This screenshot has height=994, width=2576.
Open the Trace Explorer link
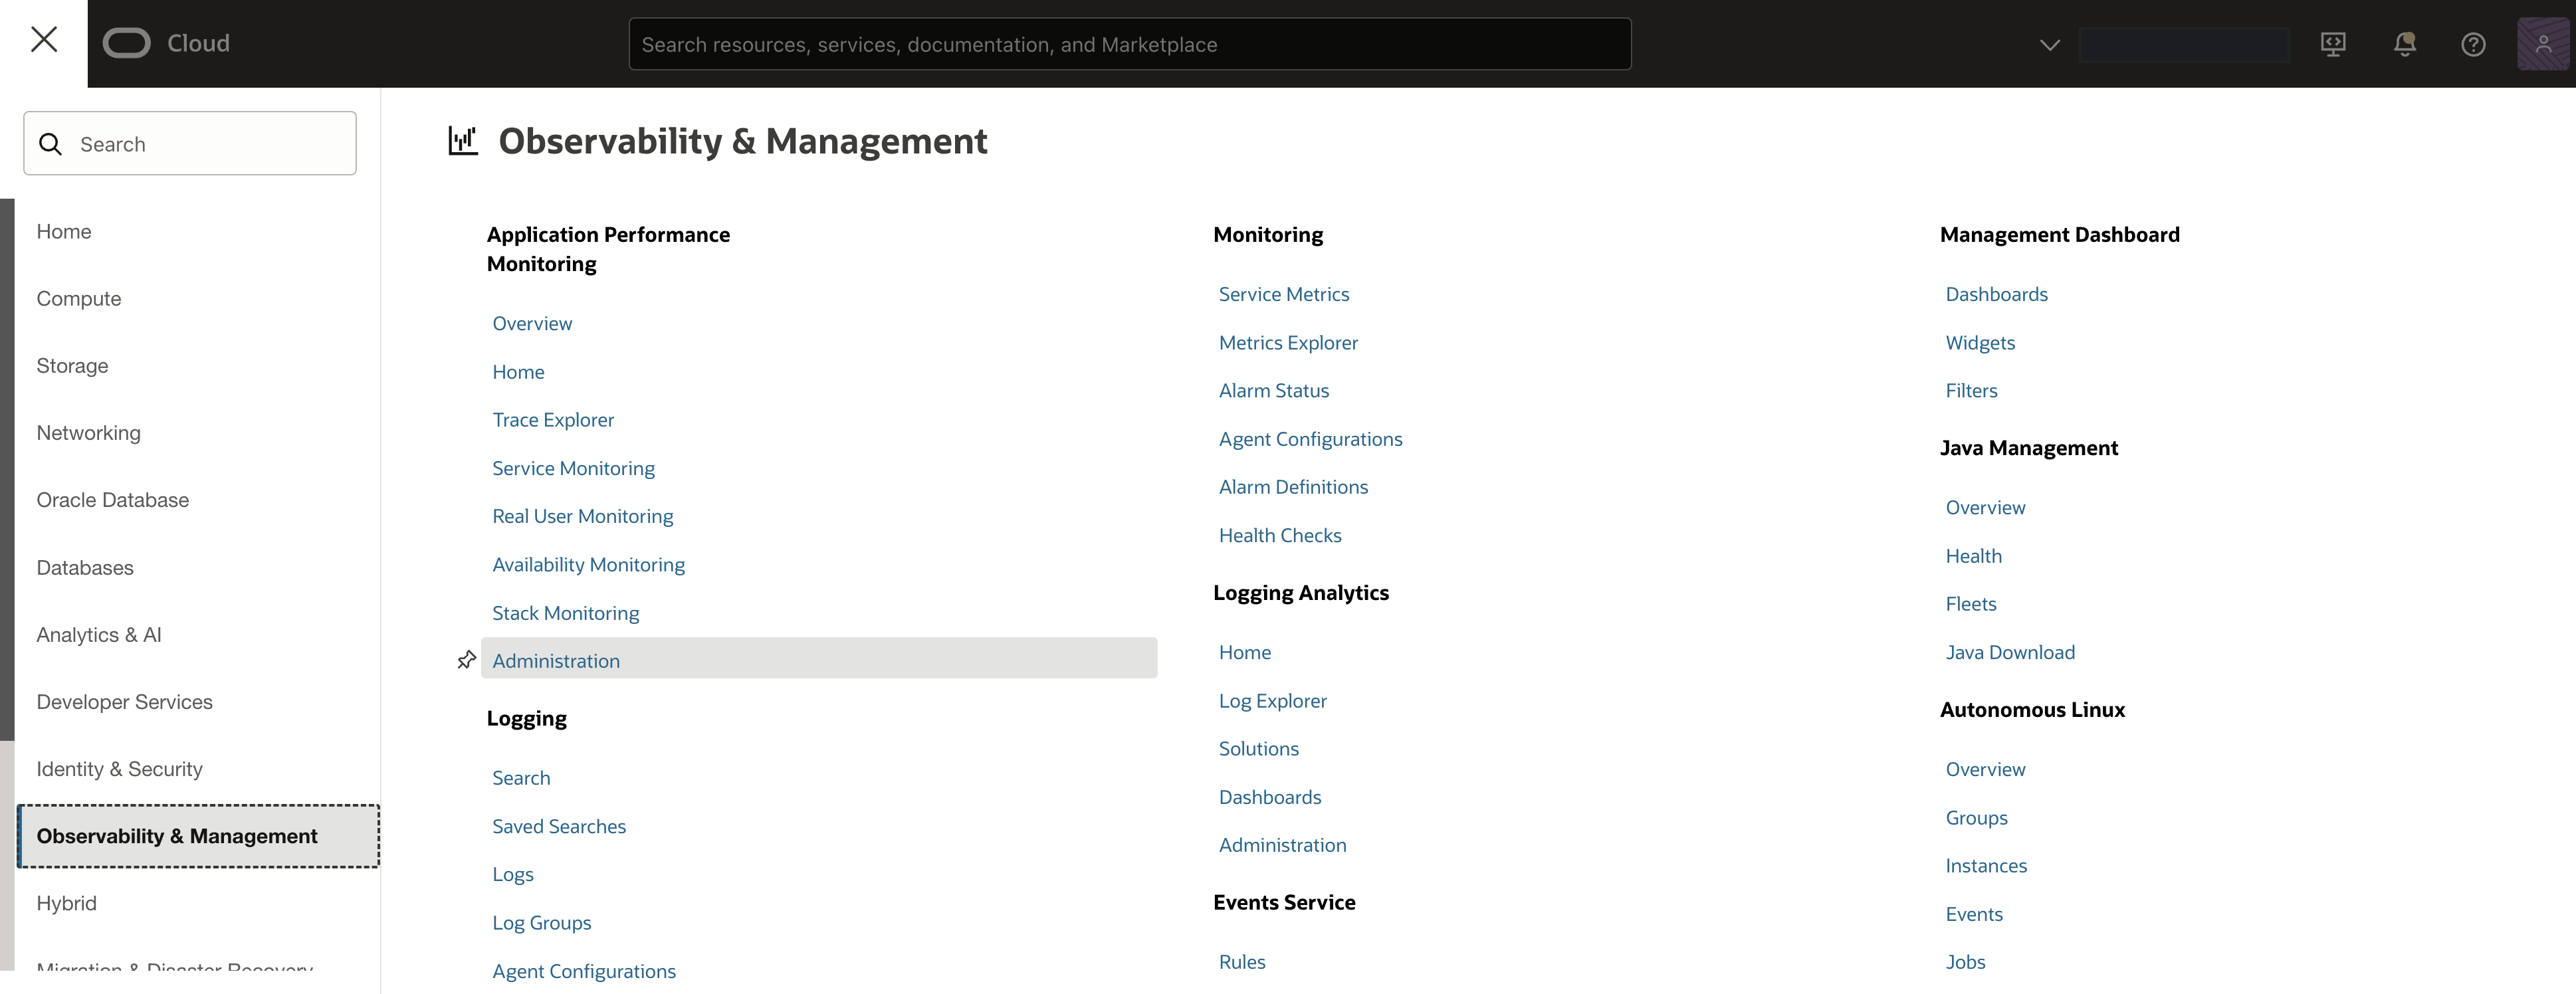(553, 420)
